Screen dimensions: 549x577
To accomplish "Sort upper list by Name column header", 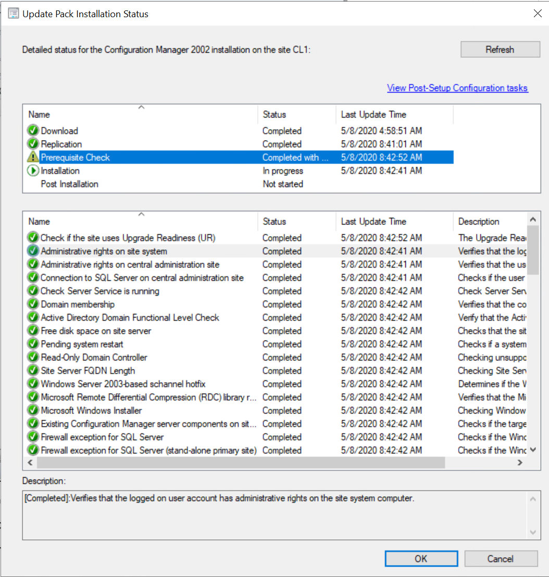I will pyautogui.click(x=141, y=115).
